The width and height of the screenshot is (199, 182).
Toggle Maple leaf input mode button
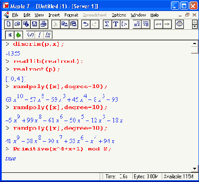[x=18, y=35]
